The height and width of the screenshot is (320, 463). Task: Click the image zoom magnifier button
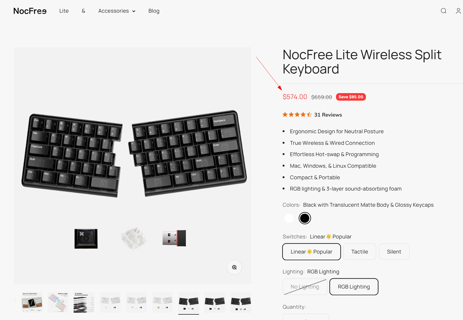(234, 267)
